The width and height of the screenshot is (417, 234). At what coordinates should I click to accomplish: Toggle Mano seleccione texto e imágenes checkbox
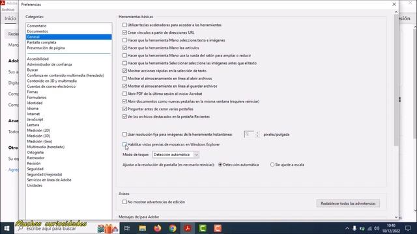[x=124, y=40]
